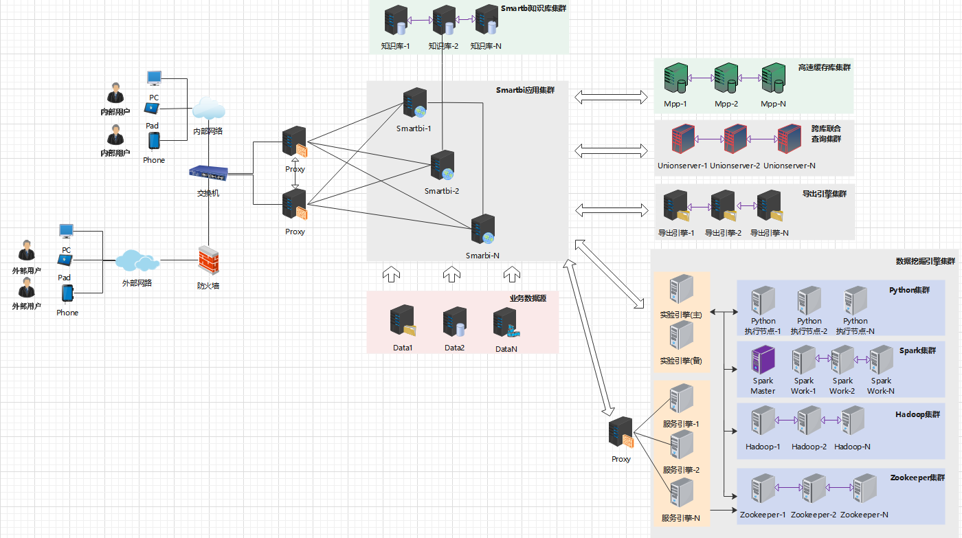Screen dimensions: 962x538
Task: Click the 防火墙 firewall icon
Action: (x=208, y=260)
